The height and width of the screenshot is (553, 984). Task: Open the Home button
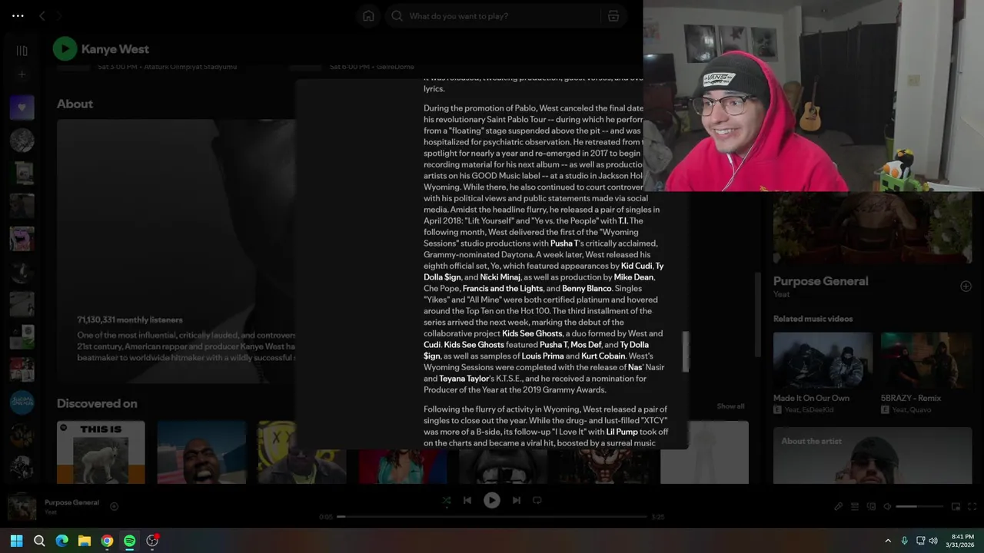[x=368, y=15]
